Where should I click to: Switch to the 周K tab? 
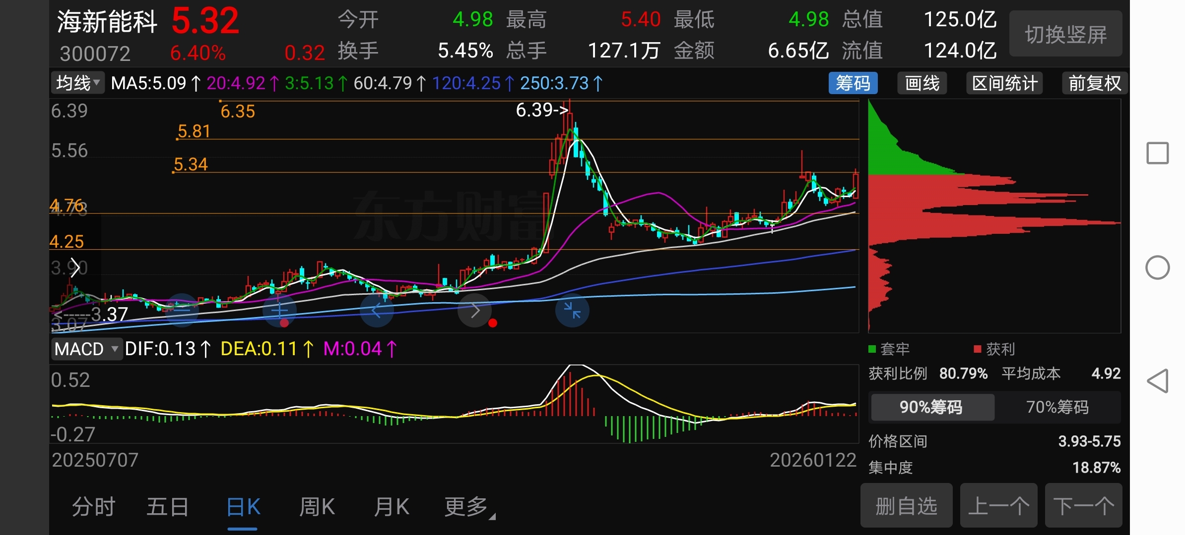click(x=317, y=507)
